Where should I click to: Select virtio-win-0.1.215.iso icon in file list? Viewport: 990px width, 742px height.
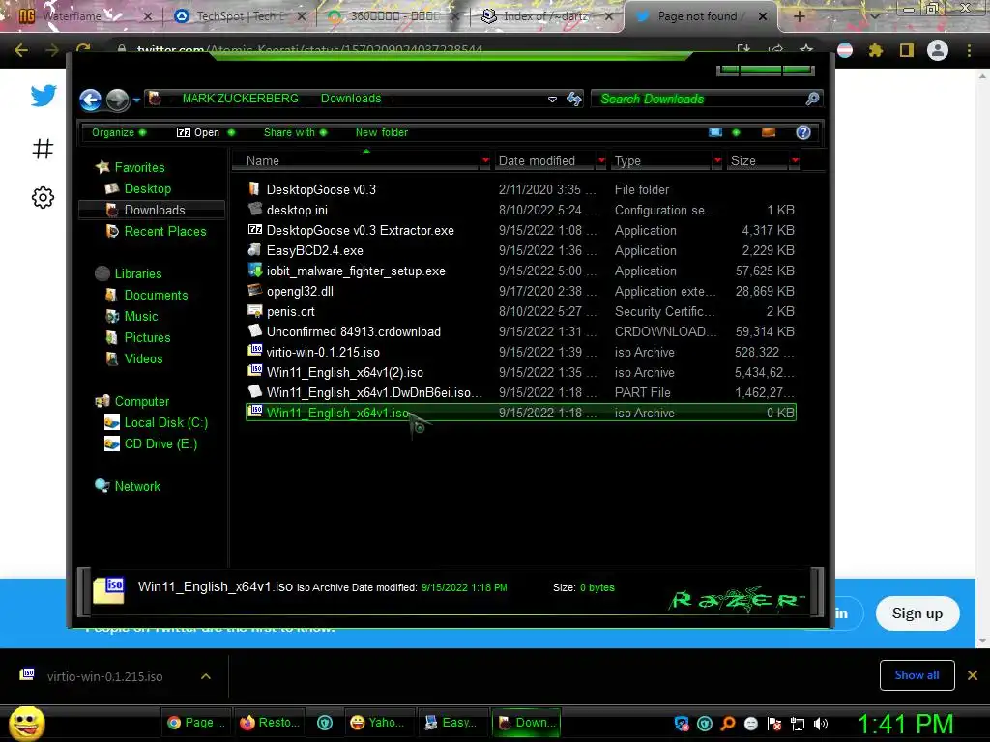pos(254,351)
